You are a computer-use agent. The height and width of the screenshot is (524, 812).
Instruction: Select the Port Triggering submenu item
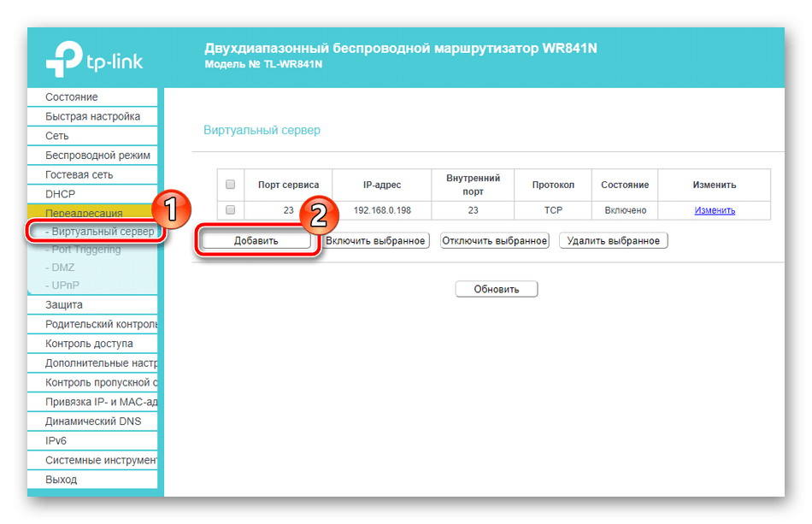coord(85,250)
